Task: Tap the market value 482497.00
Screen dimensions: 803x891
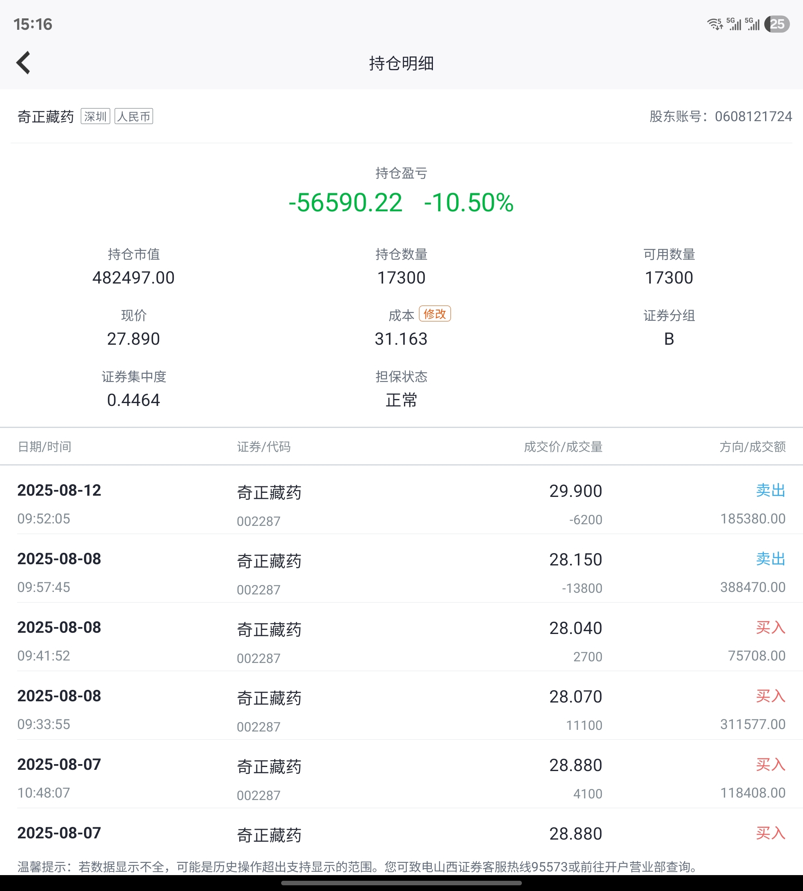Action: click(x=133, y=278)
